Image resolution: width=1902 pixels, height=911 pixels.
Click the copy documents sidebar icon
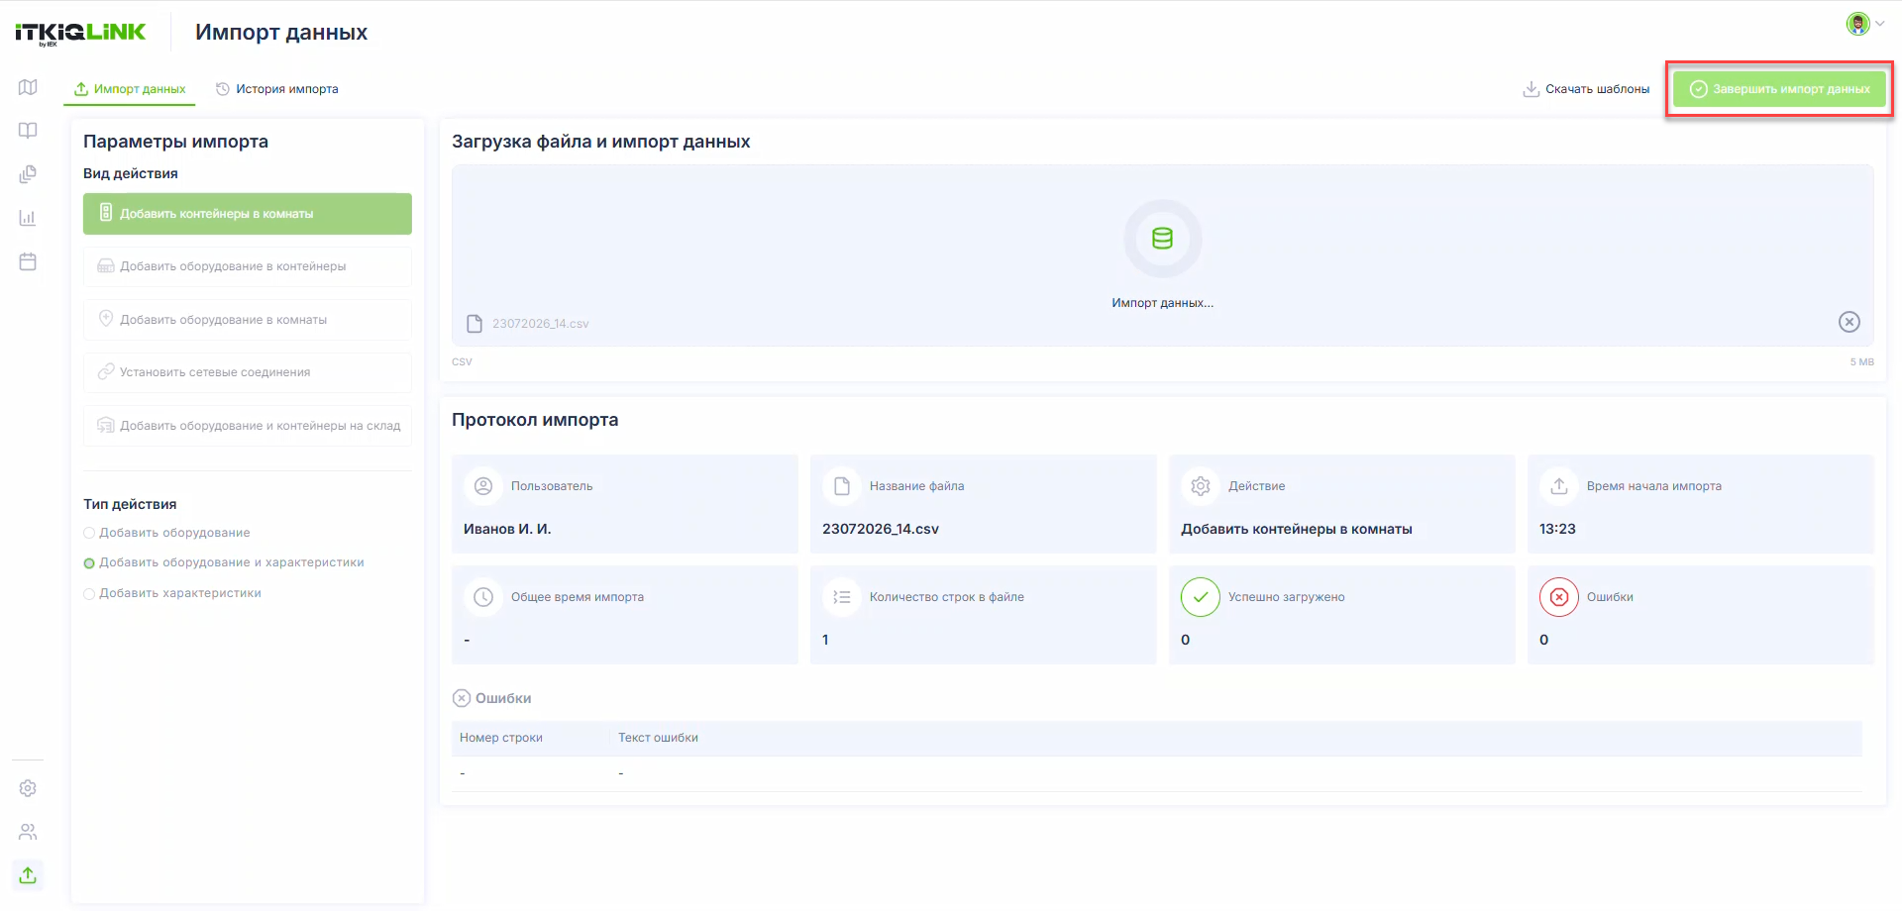point(28,174)
